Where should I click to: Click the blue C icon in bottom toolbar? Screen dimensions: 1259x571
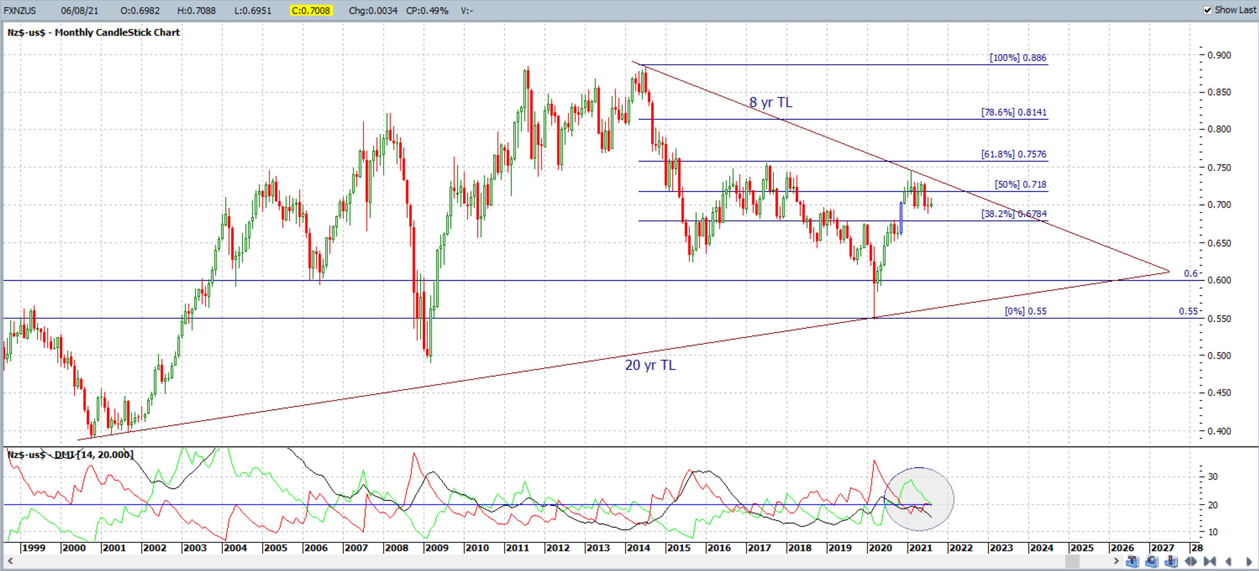click(x=1152, y=561)
